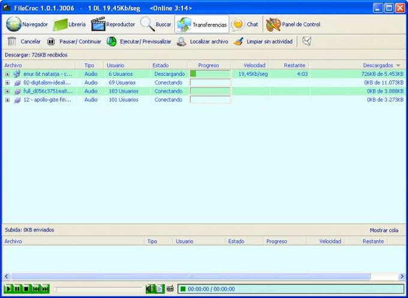Click the Mostrar cola link
This screenshot has height=298, width=408.
(x=384, y=230)
